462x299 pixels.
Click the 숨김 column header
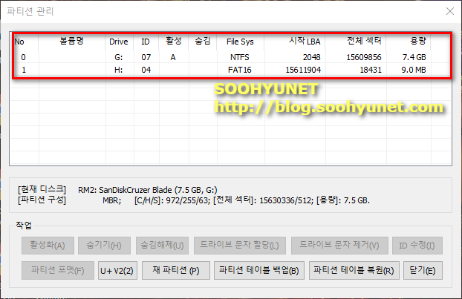click(x=203, y=42)
